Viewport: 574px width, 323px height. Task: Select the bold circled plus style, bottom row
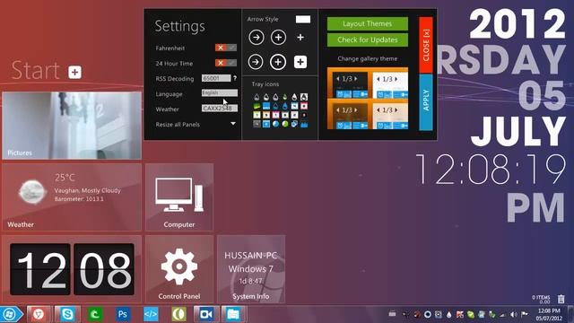tap(278, 62)
